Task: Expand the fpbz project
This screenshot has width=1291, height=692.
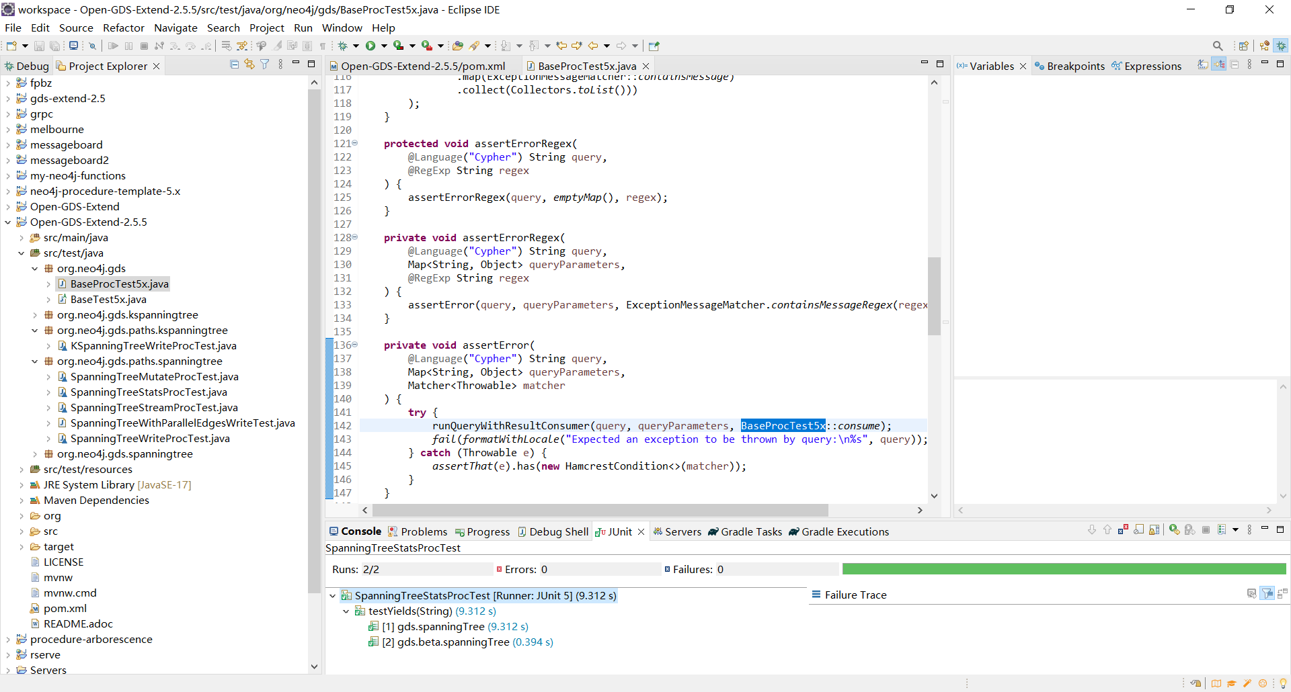Action: [8, 83]
